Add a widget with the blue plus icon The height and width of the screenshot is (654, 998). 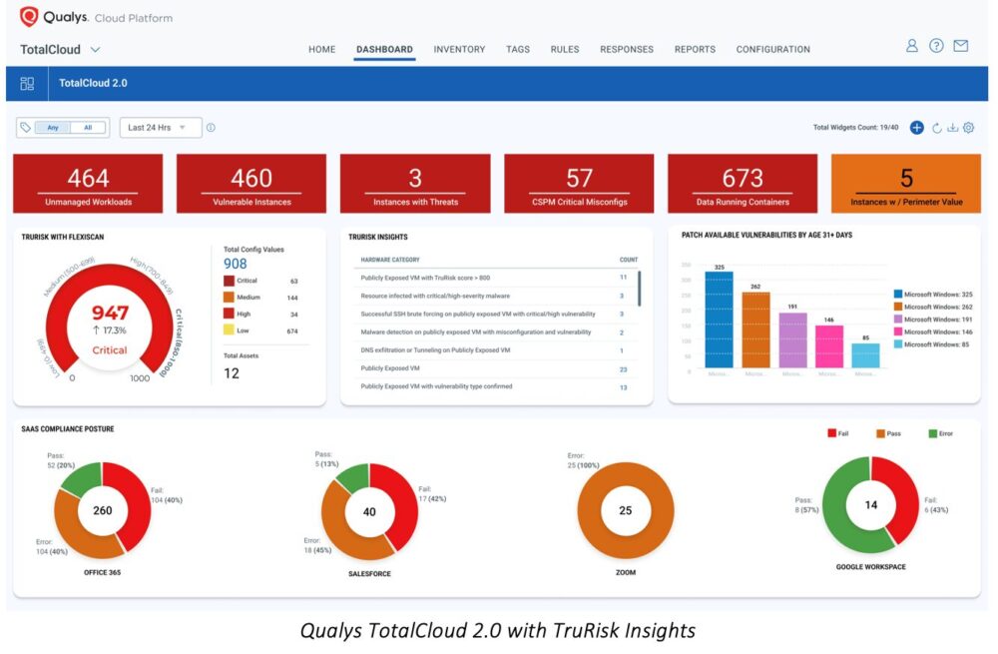916,128
